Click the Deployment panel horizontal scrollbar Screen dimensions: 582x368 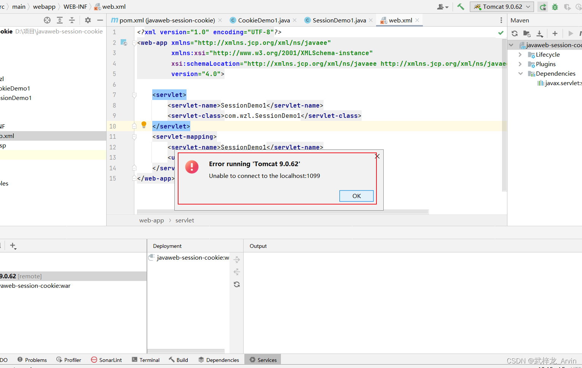point(186,351)
